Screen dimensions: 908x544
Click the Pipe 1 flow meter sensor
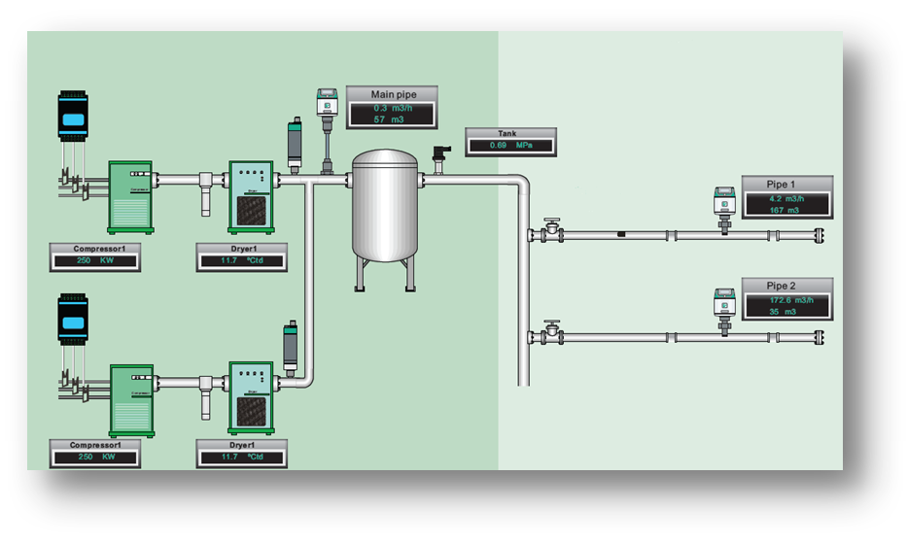[x=723, y=206]
